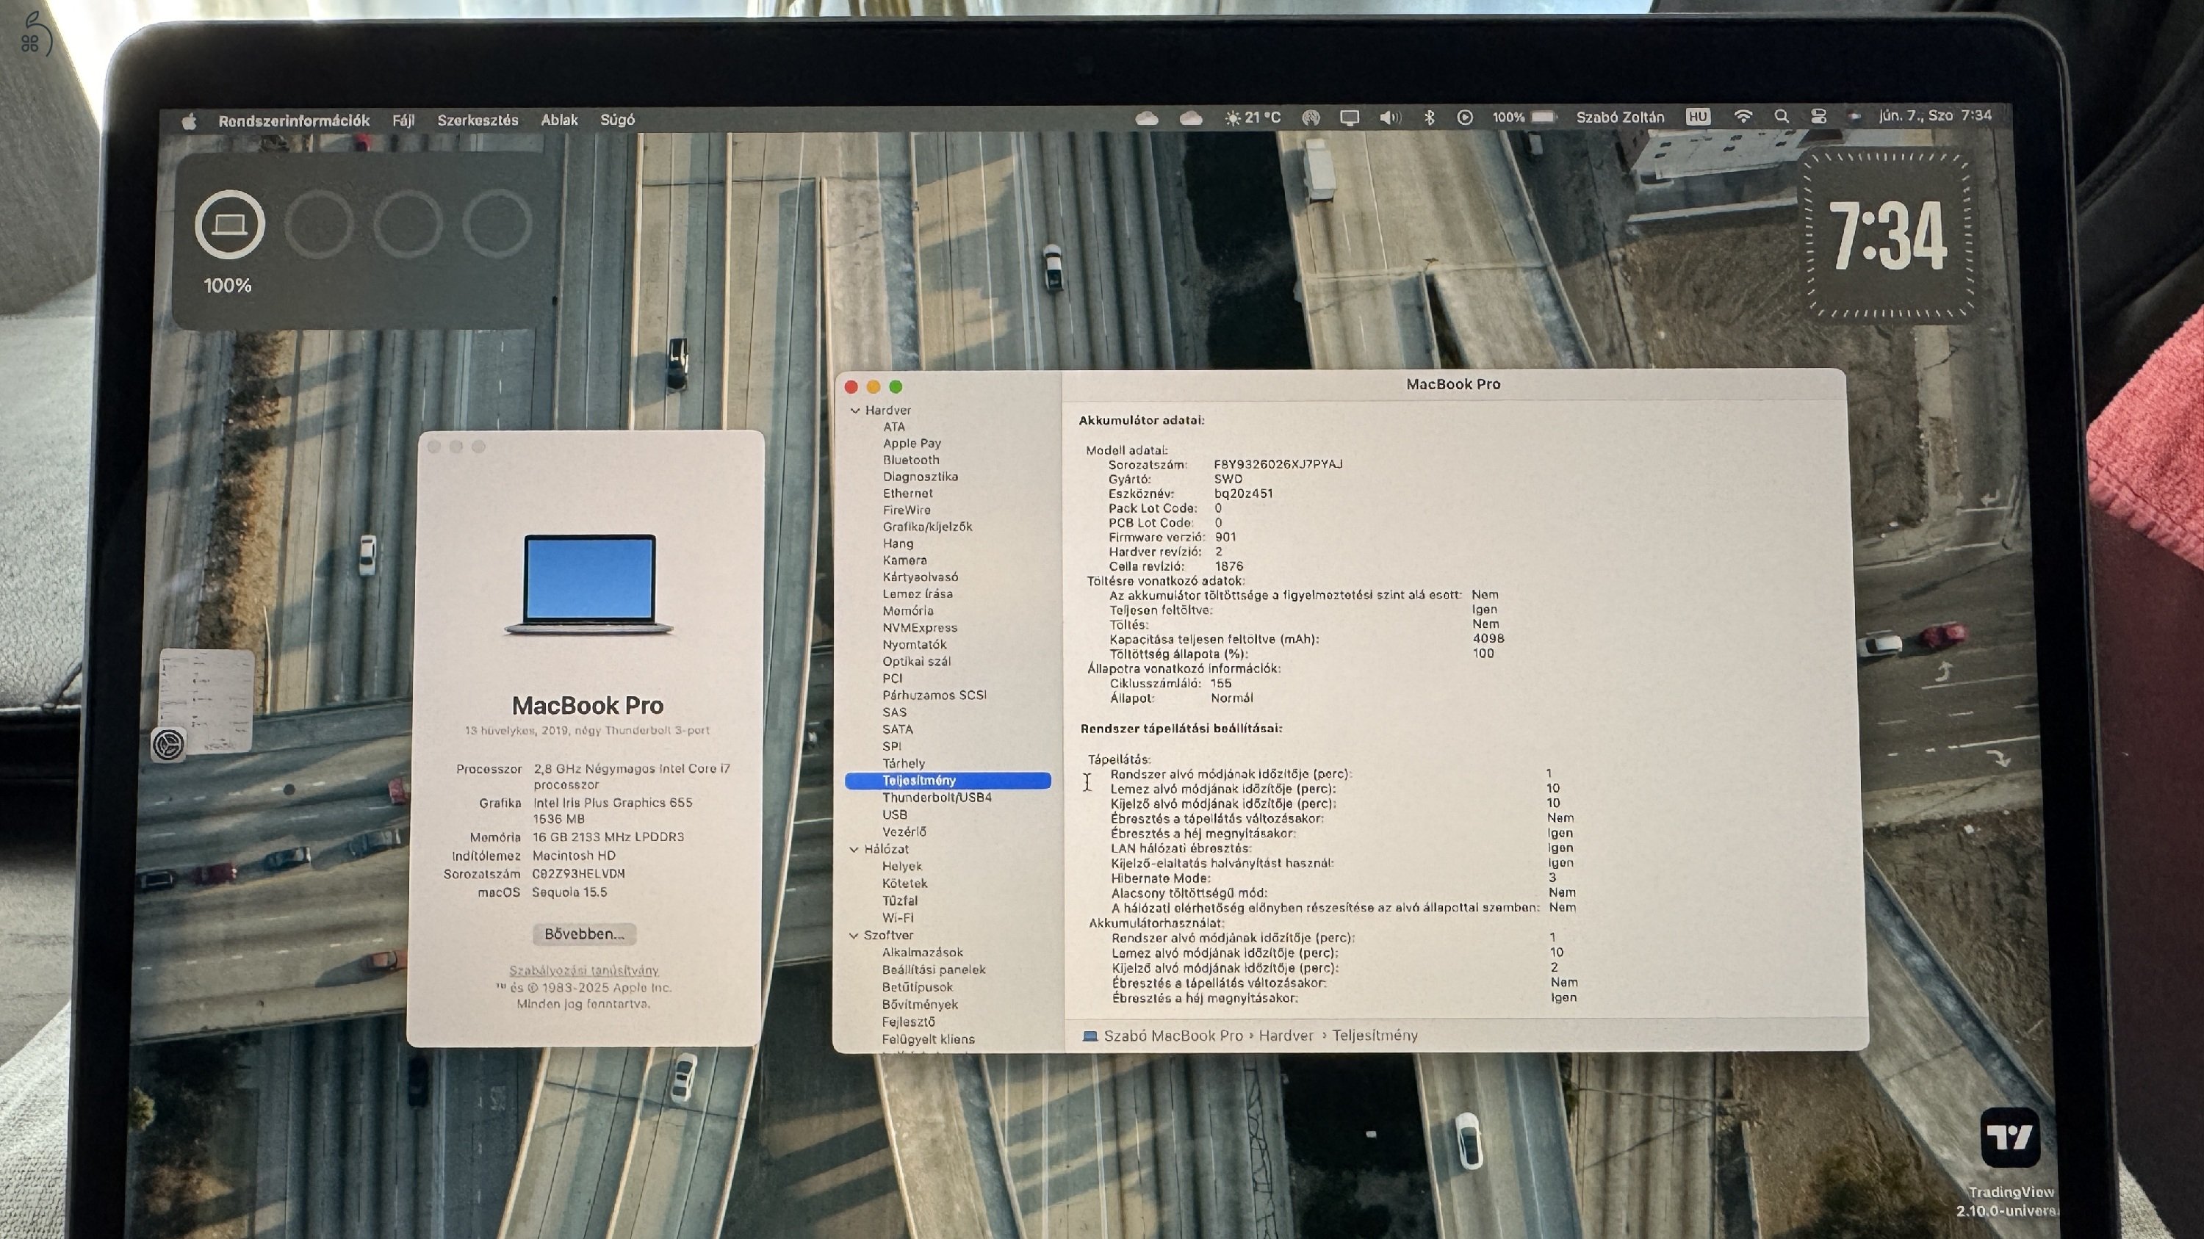Click the second cloud icon in menu bar
Screen dimensions: 2204x1239
1191,118
